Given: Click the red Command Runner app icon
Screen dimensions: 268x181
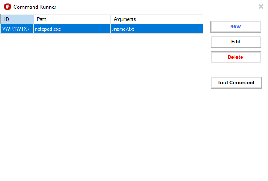Looking at the screenshot, I should 7,7.
